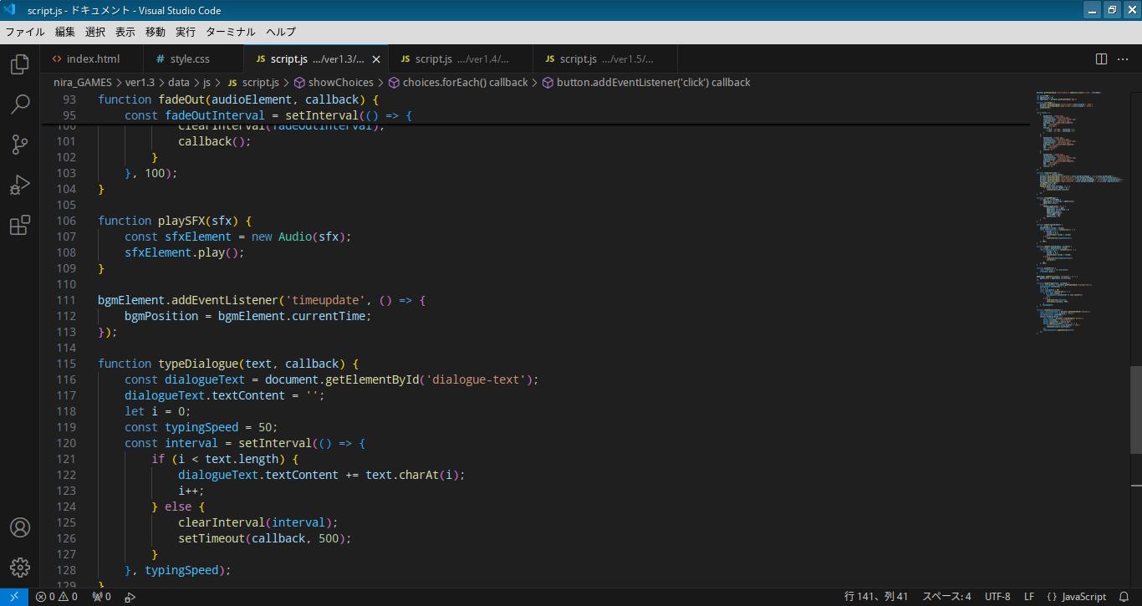Open the Search view icon
Screen dimensions: 1142x606
[x=20, y=104]
